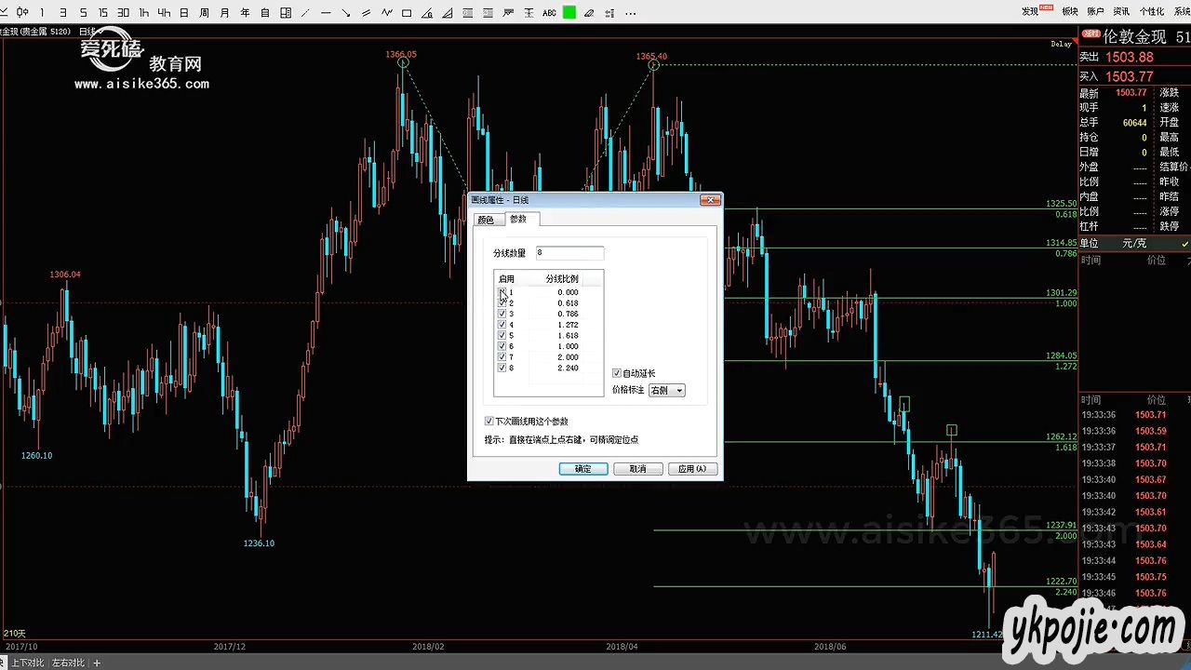Viewport: 1191px width, 670px height.
Task: Select the 1h timeframe period
Action: (x=143, y=12)
